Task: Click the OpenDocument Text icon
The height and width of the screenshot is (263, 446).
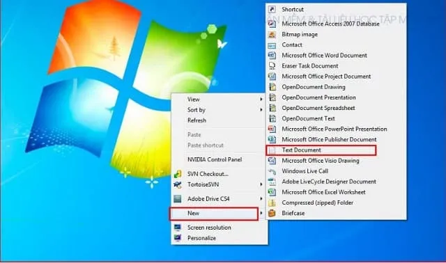Action: [272, 118]
